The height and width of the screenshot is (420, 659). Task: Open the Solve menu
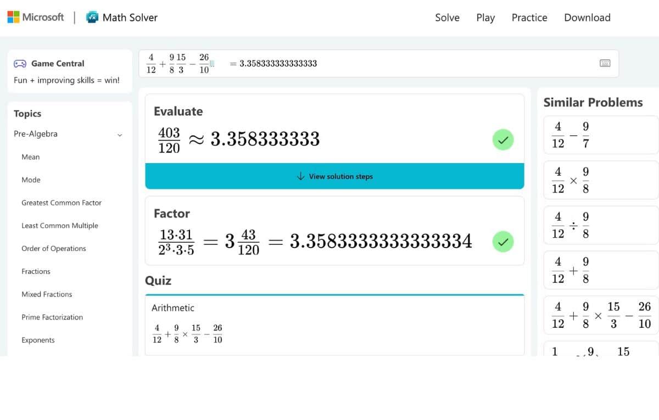[x=447, y=18]
